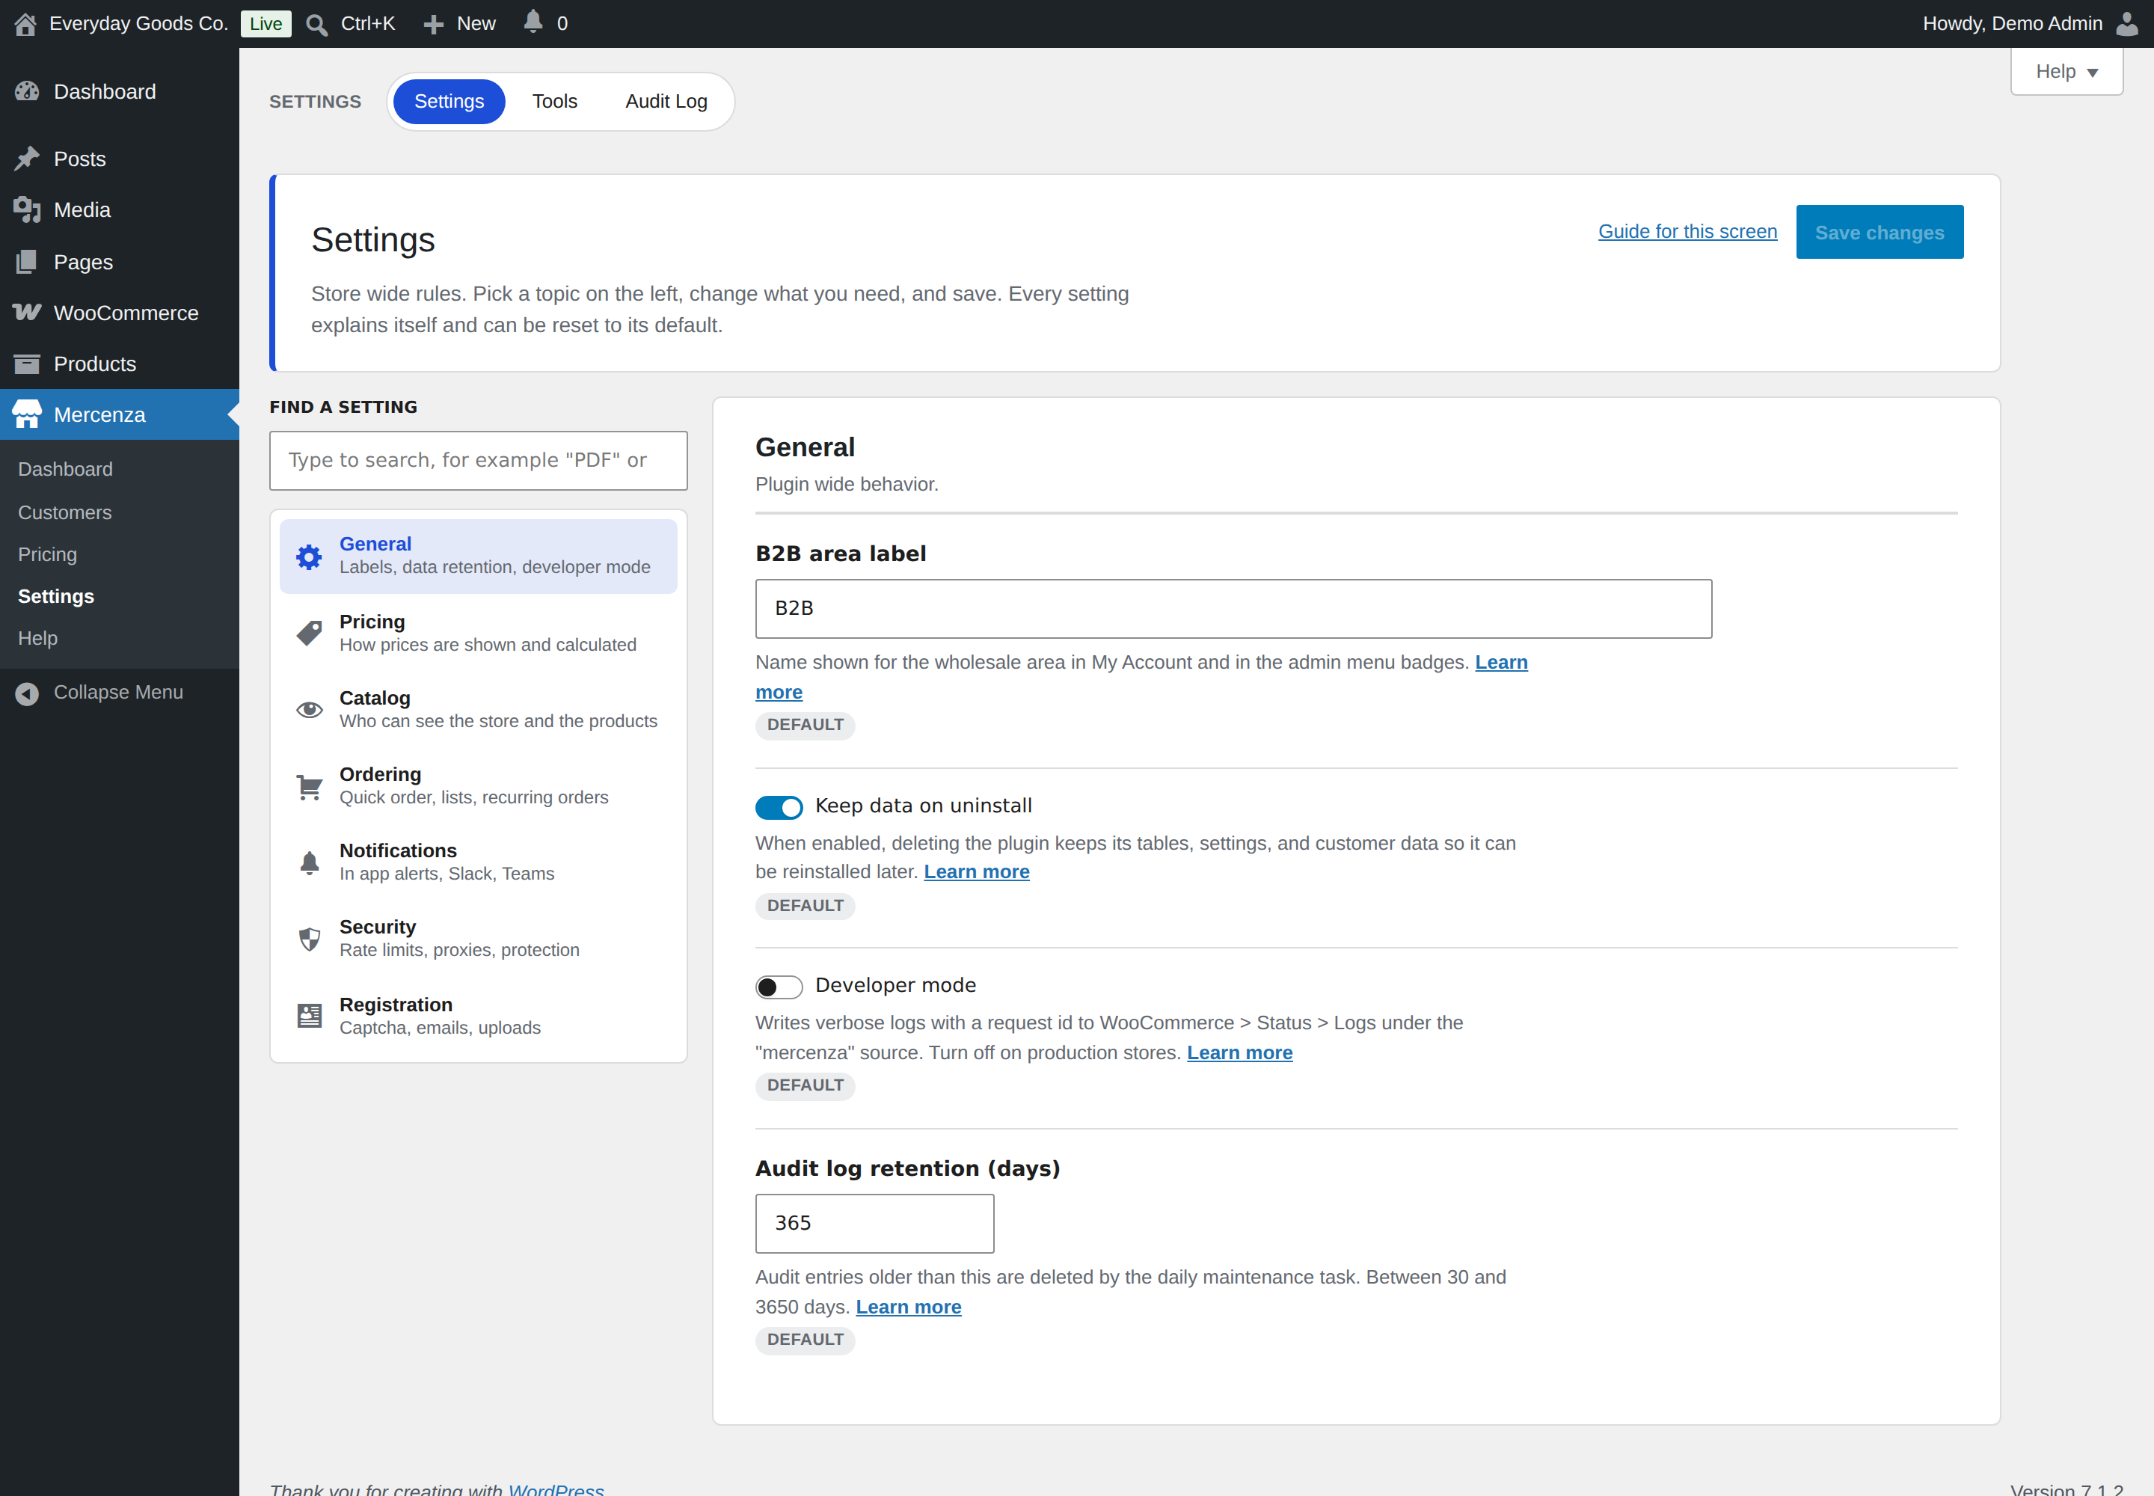Open the Audit Log tab
The width and height of the screenshot is (2154, 1496).
666,101
